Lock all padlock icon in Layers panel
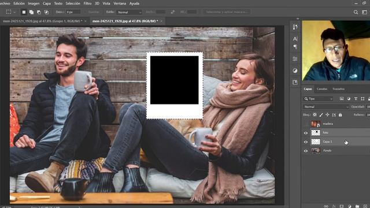Screen dimensions: 370x208 tap(340, 115)
